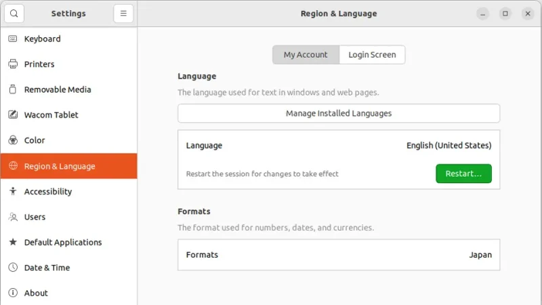Open the hamburger menu in Settings header

(123, 14)
